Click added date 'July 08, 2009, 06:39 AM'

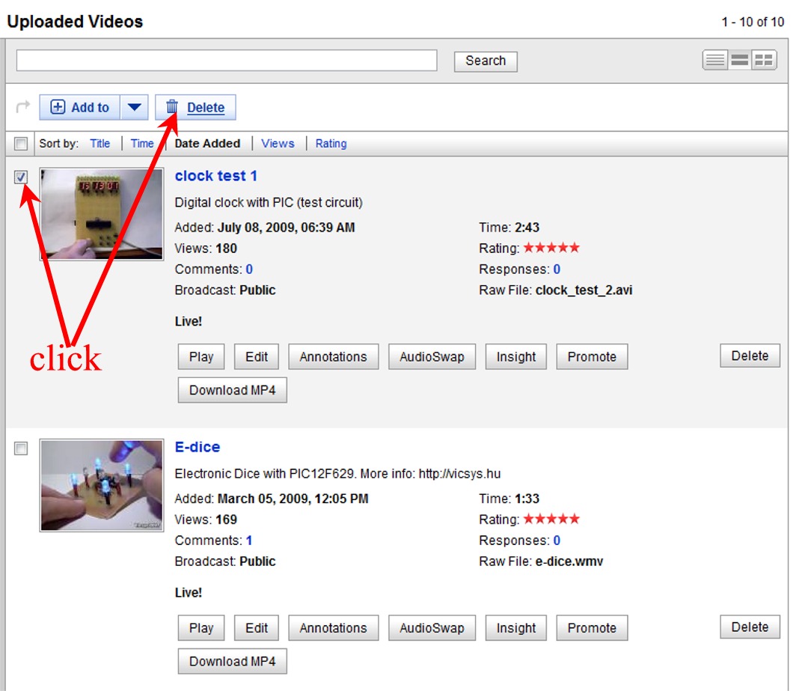(286, 228)
